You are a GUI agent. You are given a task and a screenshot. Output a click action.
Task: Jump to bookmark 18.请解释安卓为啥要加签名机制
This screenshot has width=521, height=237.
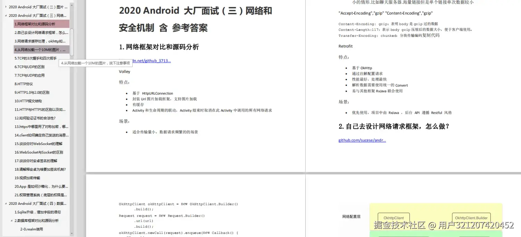point(40,169)
